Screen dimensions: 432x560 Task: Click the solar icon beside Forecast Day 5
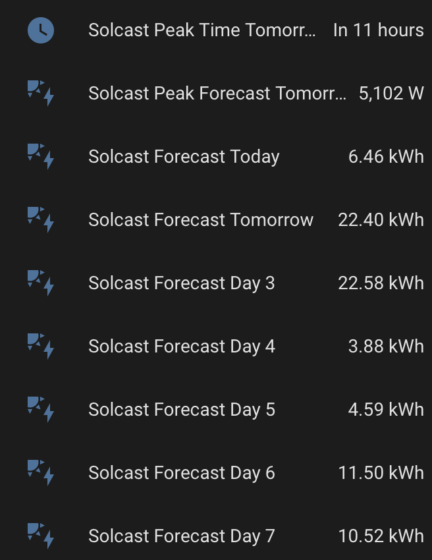click(41, 410)
